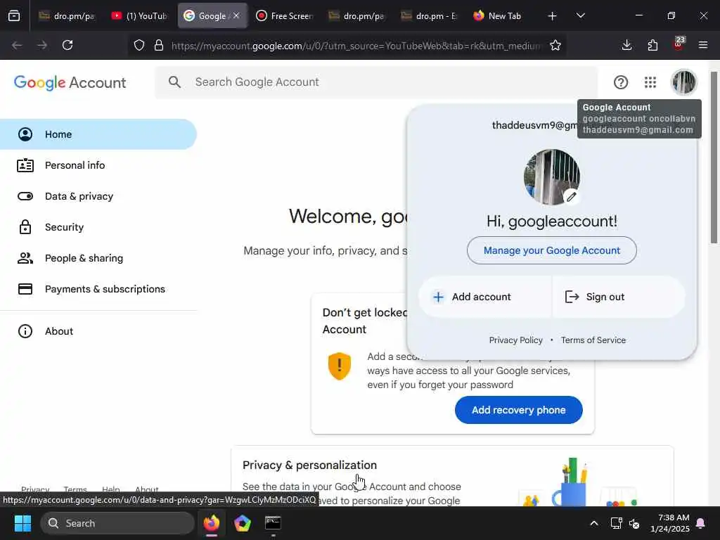720x540 pixels.
Task: Click the Search Google Account field
Action: [376, 82]
